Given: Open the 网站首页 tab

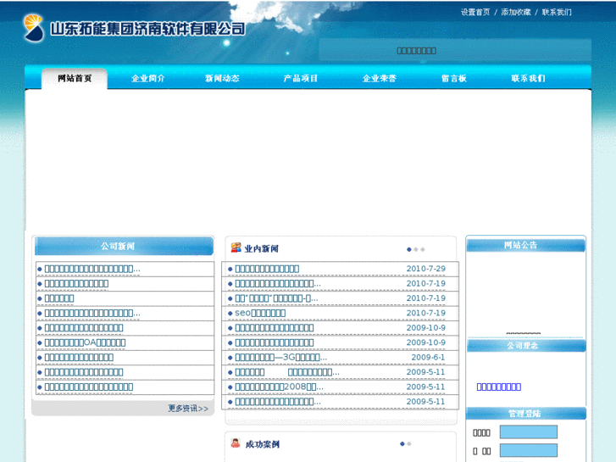Looking at the screenshot, I should coord(75,78).
